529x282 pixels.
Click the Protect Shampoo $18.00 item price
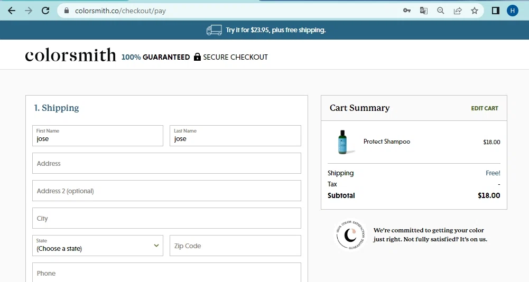pyautogui.click(x=491, y=142)
